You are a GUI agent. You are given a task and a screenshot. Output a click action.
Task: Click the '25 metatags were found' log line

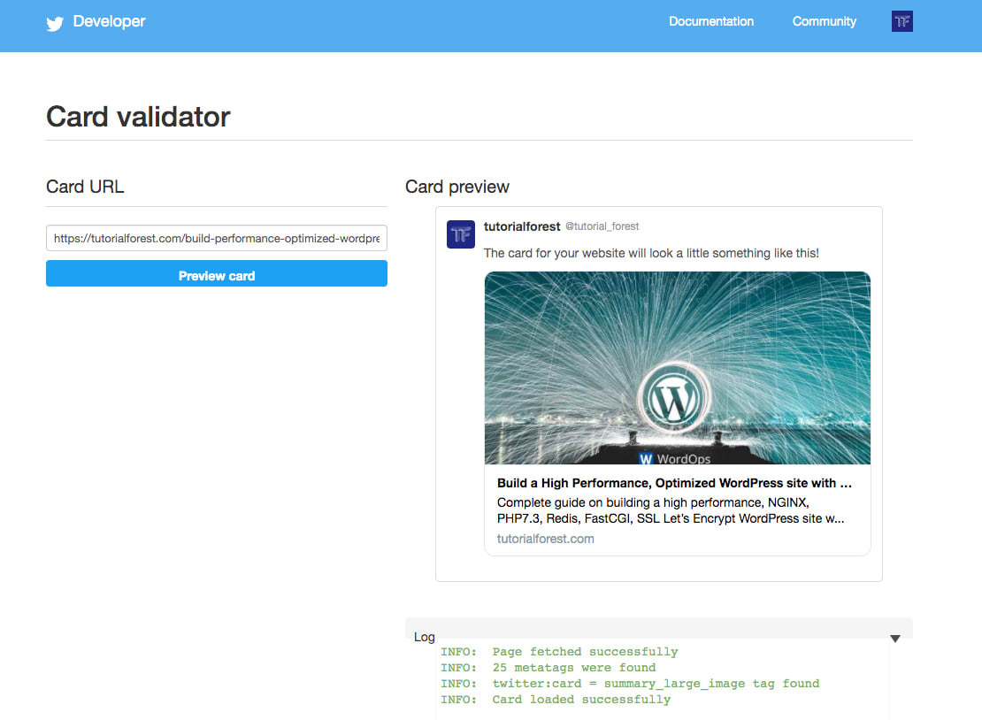pos(548,668)
